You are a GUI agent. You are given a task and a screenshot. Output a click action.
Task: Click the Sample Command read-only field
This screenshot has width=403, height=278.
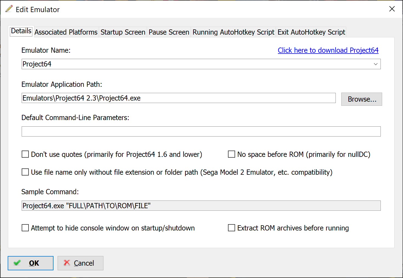click(x=201, y=205)
